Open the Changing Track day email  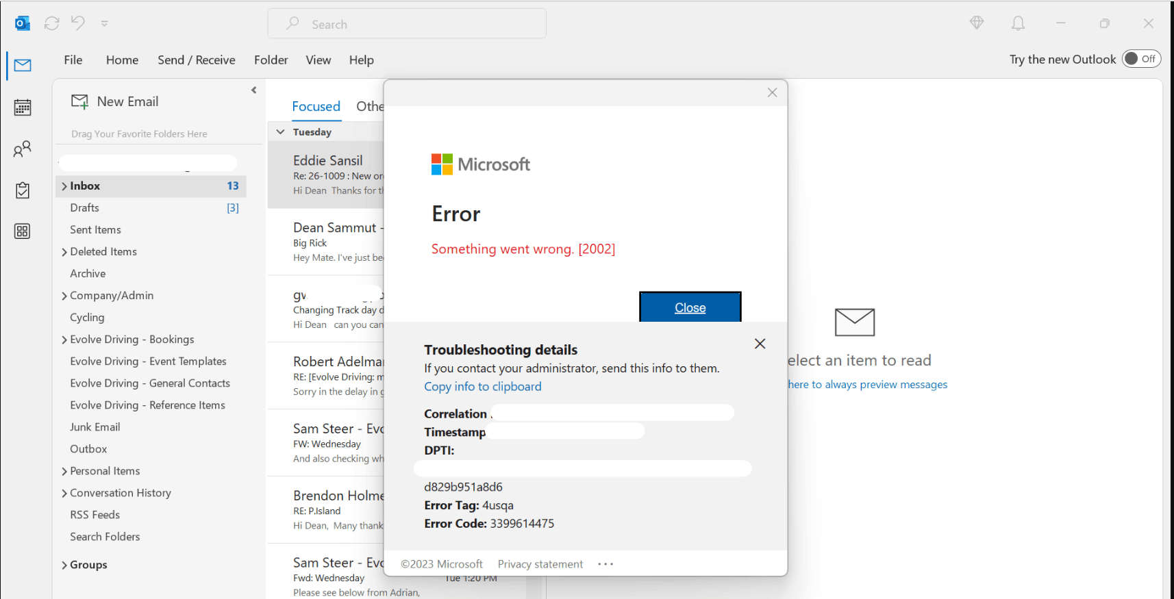click(x=326, y=309)
